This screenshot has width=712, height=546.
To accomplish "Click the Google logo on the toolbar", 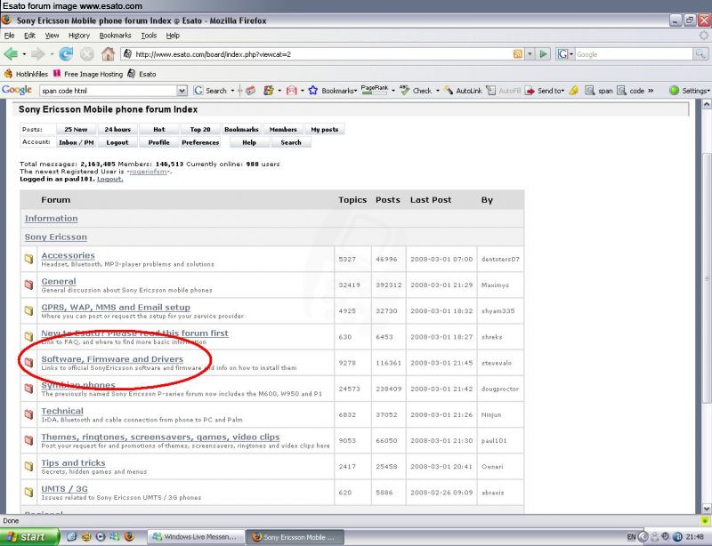I will tap(17, 90).
